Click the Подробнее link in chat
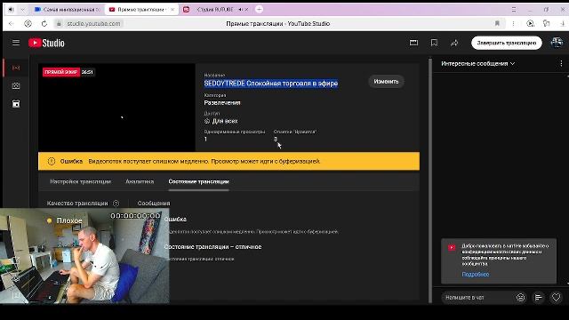569x320 pixels. 476,275
